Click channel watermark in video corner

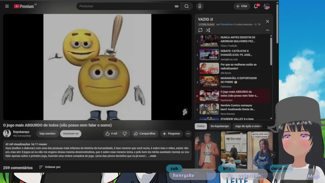point(185,112)
